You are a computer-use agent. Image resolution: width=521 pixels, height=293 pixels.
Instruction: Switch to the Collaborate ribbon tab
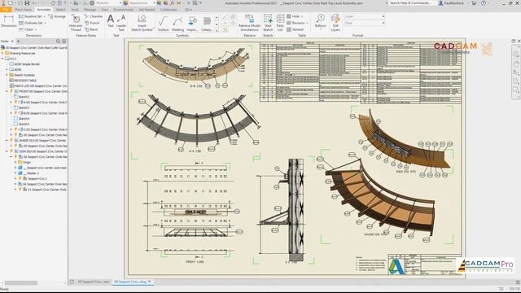pyautogui.click(x=169, y=10)
